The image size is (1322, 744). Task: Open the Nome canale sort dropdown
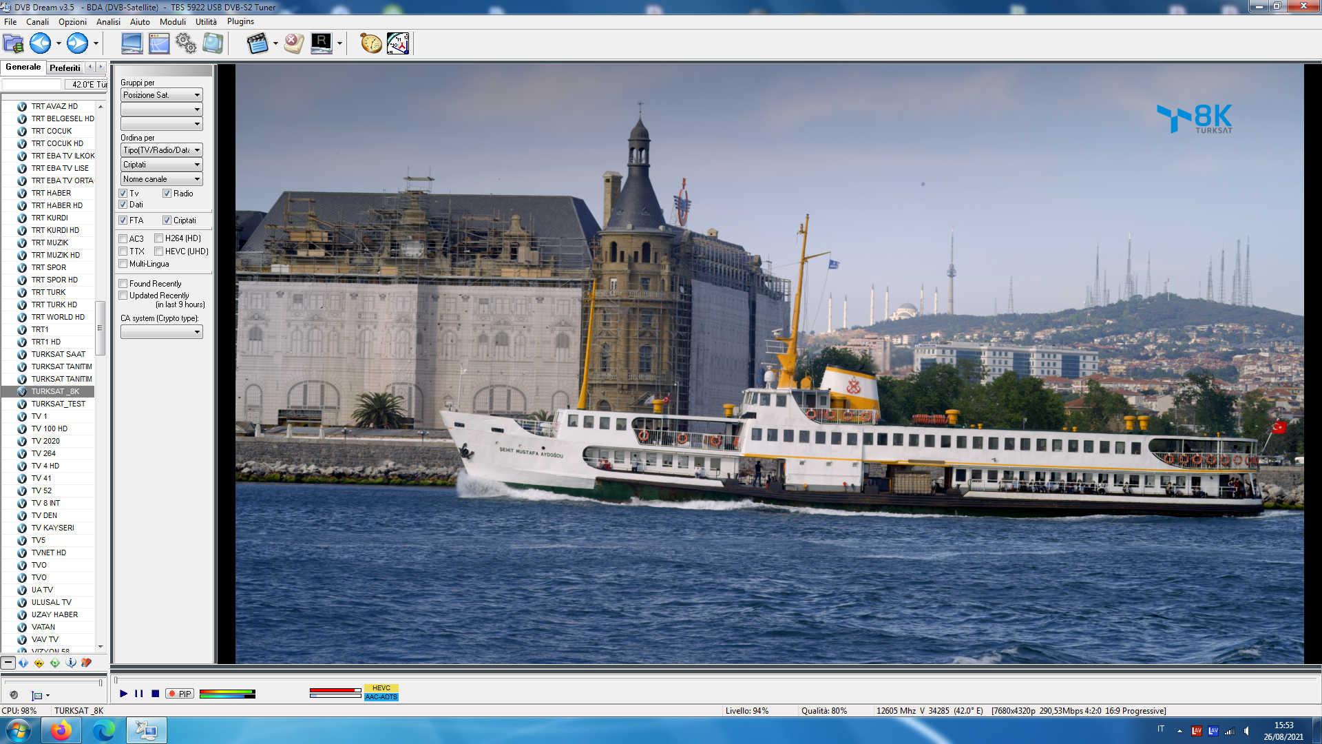(161, 179)
